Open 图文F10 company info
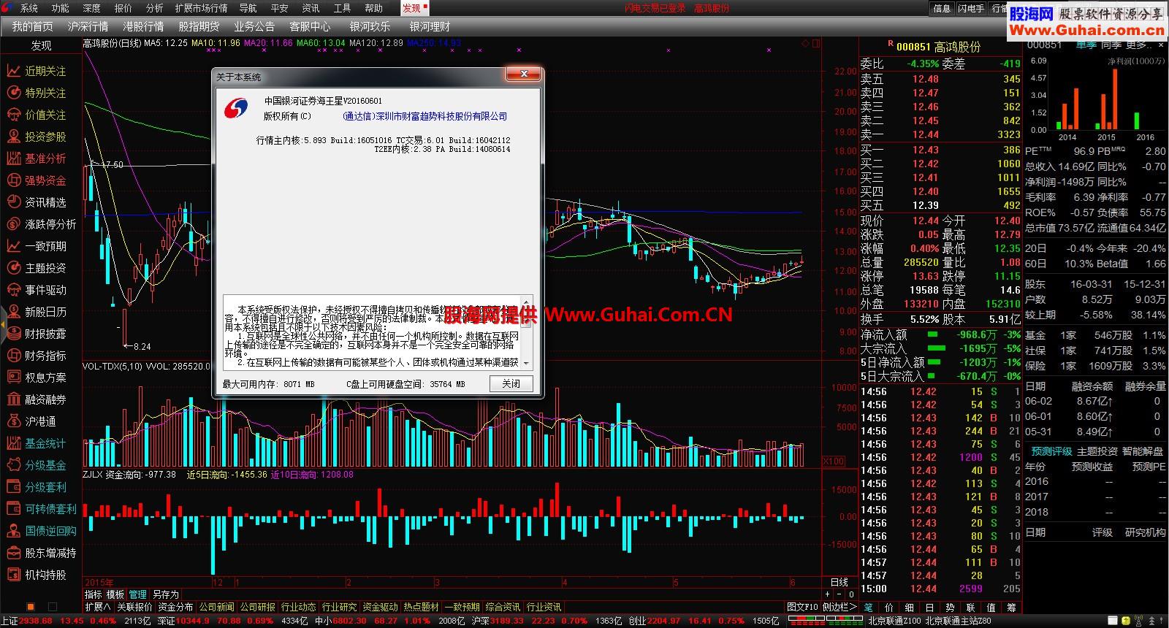 (802, 607)
